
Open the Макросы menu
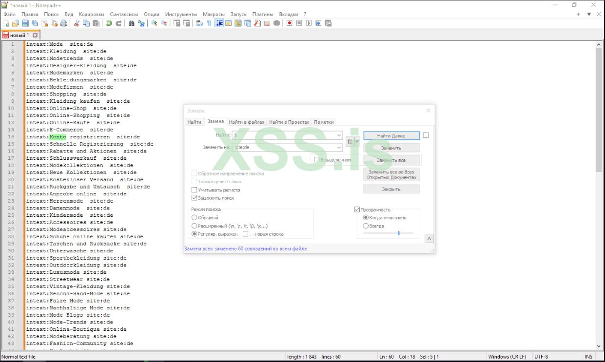pos(214,14)
